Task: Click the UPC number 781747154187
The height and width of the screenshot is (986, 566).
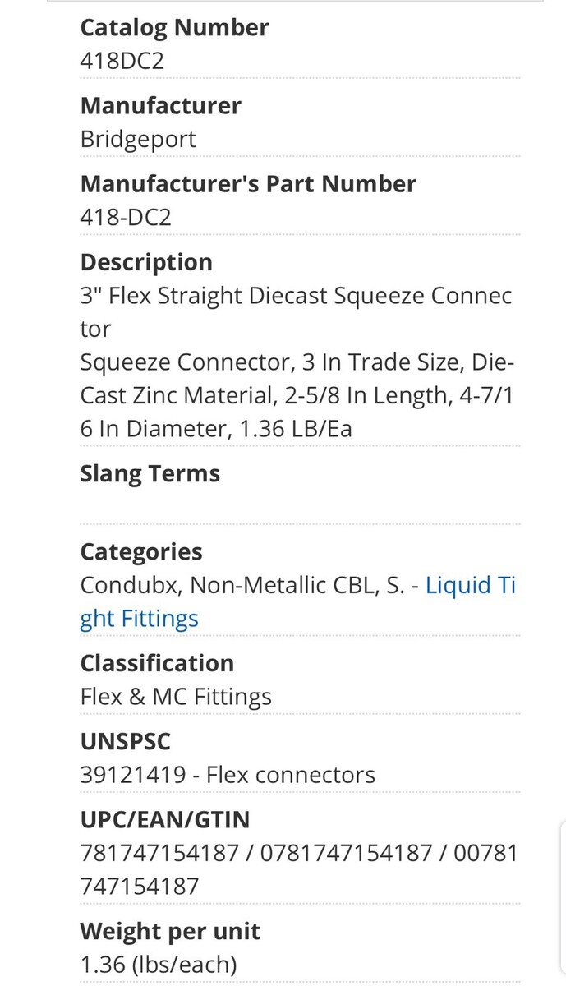Action: point(159,853)
